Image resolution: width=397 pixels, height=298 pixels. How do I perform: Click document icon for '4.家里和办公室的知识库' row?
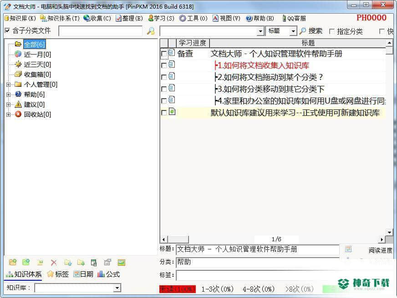tap(172, 100)
